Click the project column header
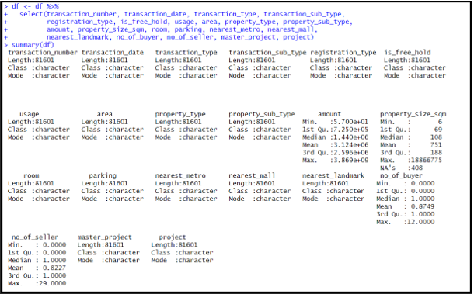The height and width of the screenshot is (294, 474). pos(173,237)
